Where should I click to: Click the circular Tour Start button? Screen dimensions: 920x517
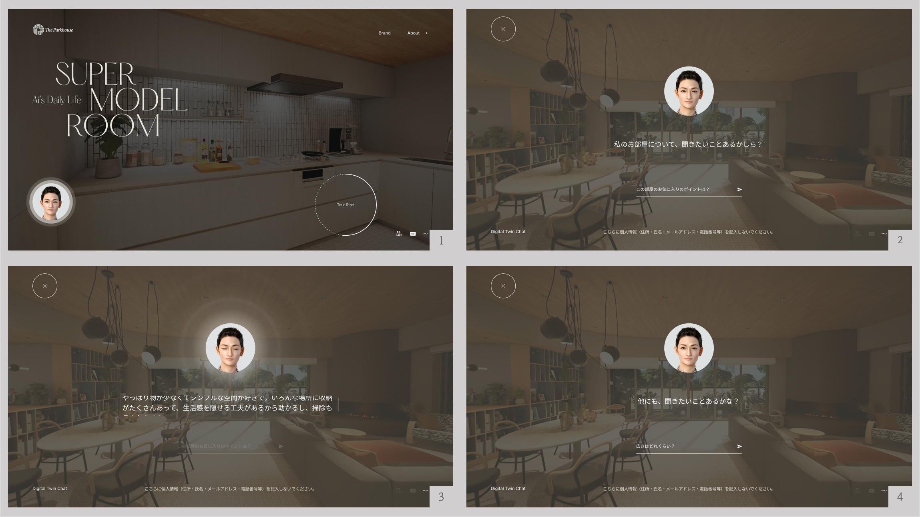(x=346, y=205)
